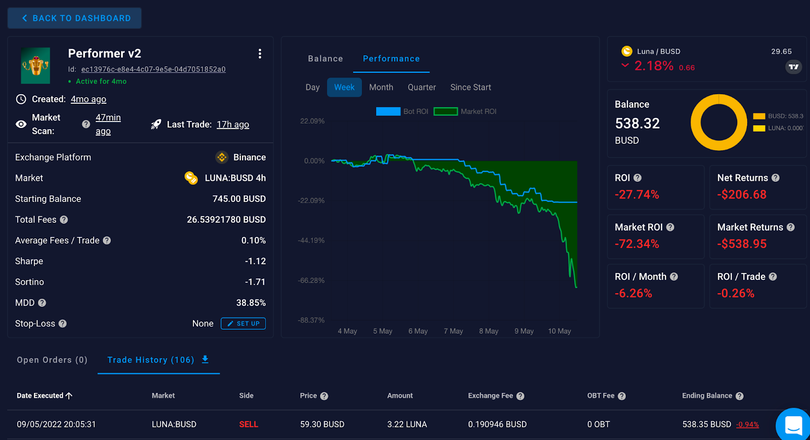The image size is (810, 440).
Task: Show the Average Fees / Trade help tooltip
Action: [x=107, y=241]
